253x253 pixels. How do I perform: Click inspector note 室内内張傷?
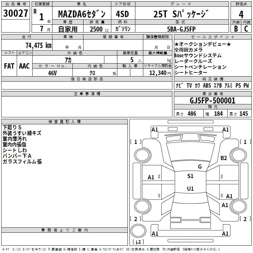point(14,145)
